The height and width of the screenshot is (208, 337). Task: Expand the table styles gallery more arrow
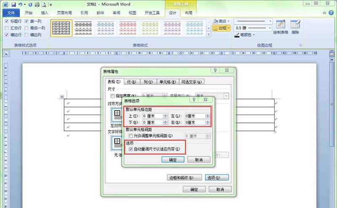[x=209, y=35]
